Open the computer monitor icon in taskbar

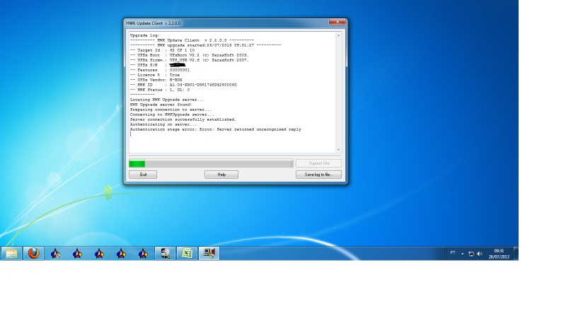[209, 254]
